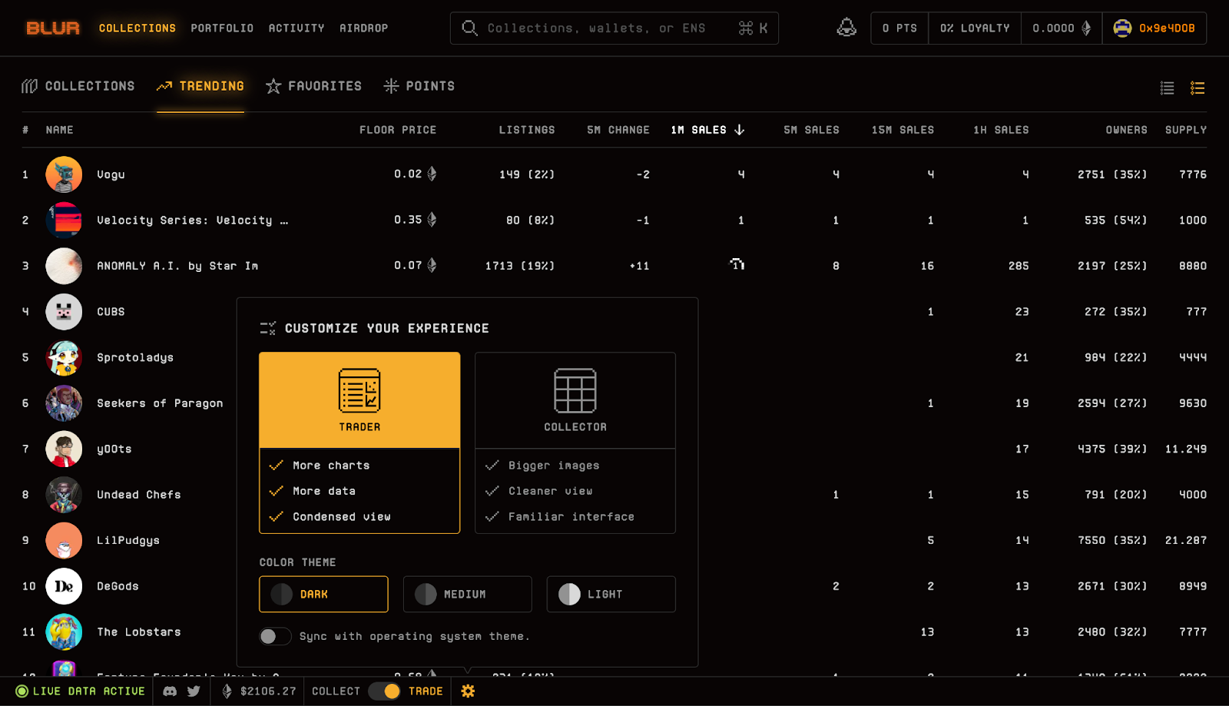The height and width of the screenshot is (706, 1229).
Task: Open Airdrop in top navigation
Action: coord(363,28)
